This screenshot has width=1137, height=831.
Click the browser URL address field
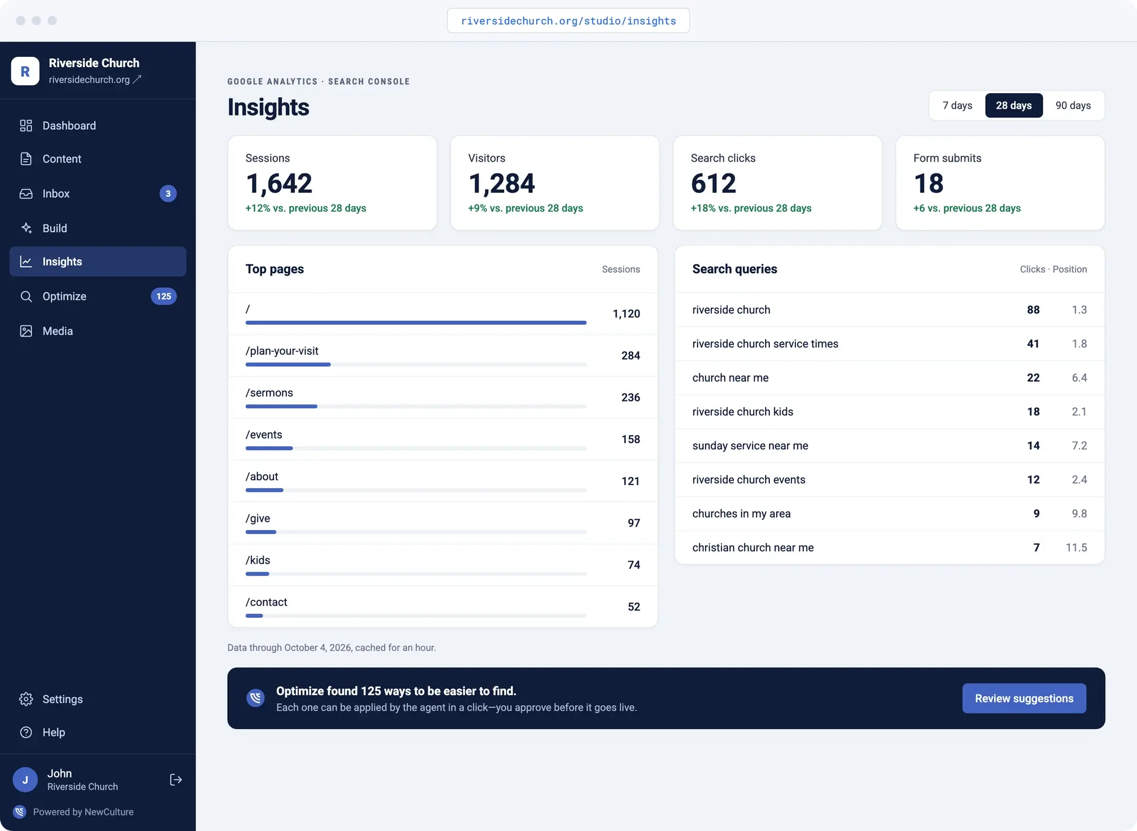568,20
